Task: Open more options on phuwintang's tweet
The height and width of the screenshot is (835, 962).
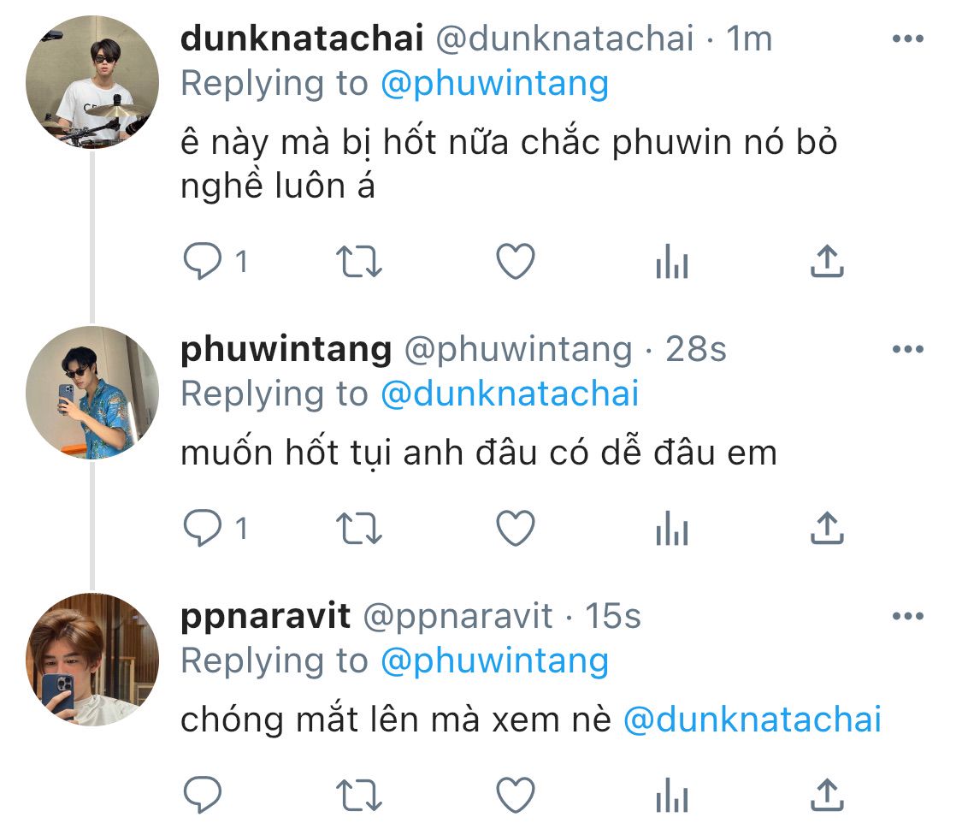Action: point(907,349)
